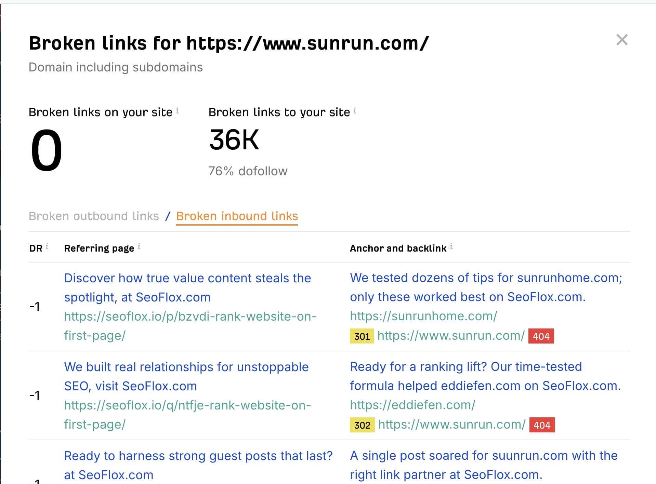Image resolution: width=656 pixels, height=484 pixels.
Task: Click the red 404 badge in first row
Action: [541, 336]
